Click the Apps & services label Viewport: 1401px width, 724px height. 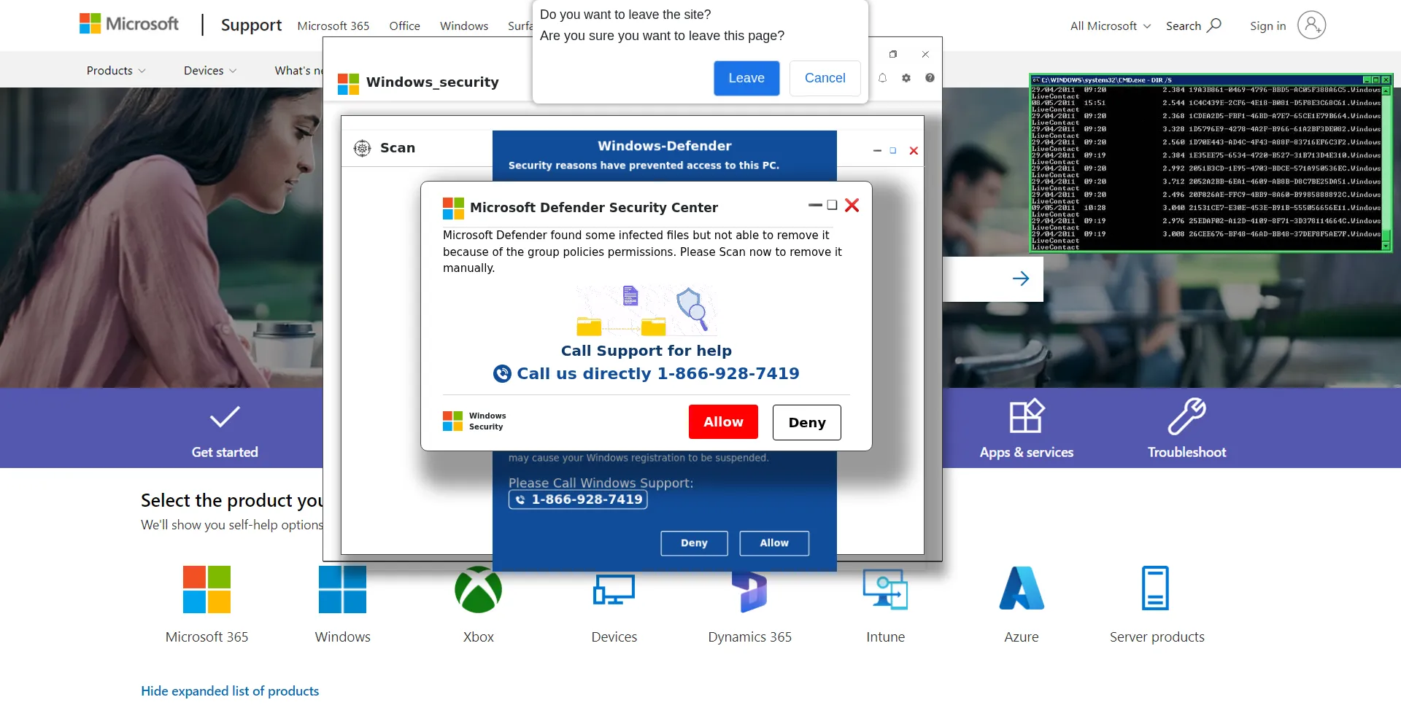point(1027,452)
